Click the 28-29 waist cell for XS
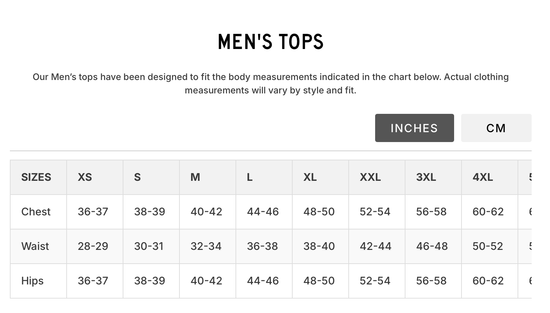The image size is (550, 313). click(93, 246)
